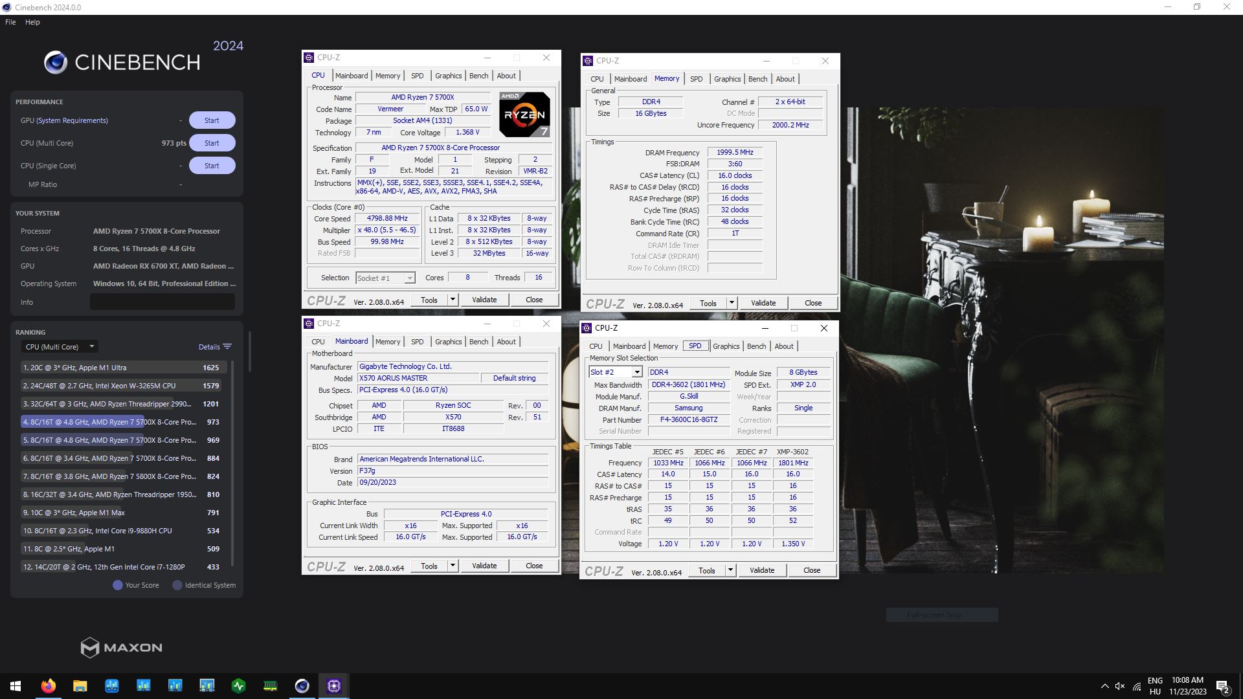Open the notification center with 2 alerts
This screenshot has height=699, width=1243.
(1223, 686)
